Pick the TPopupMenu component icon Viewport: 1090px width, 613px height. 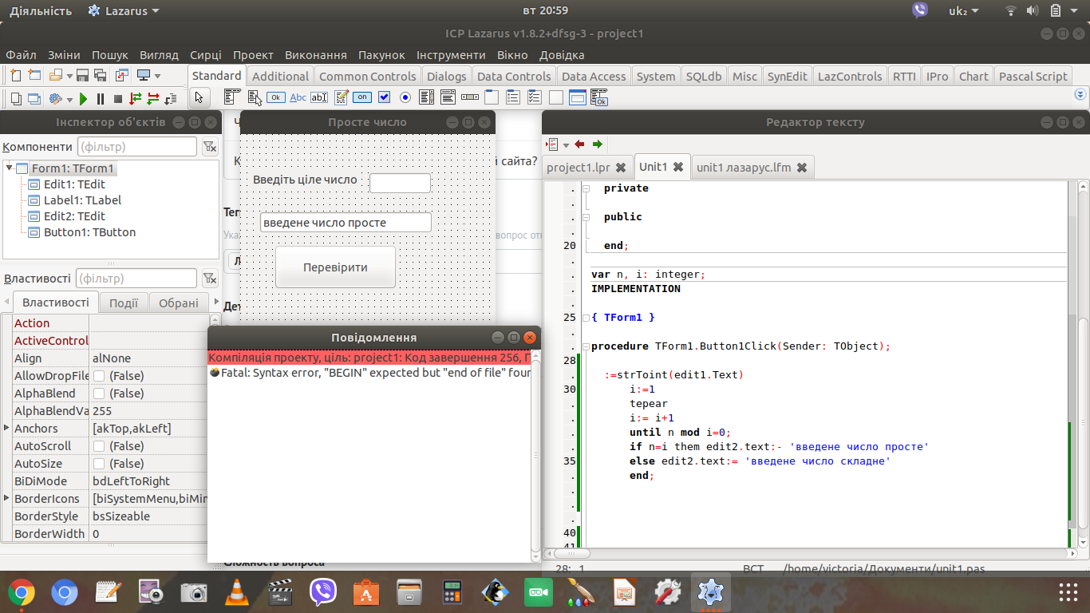click(x=255, y=97)
